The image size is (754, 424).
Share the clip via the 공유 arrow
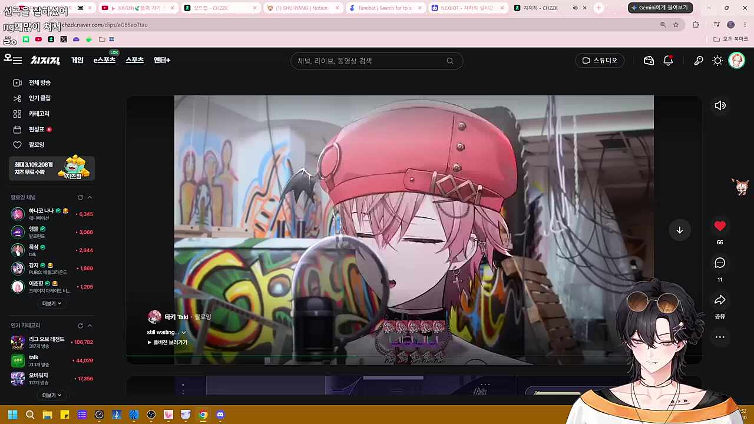pyautogui.click(x=720, y=300)
